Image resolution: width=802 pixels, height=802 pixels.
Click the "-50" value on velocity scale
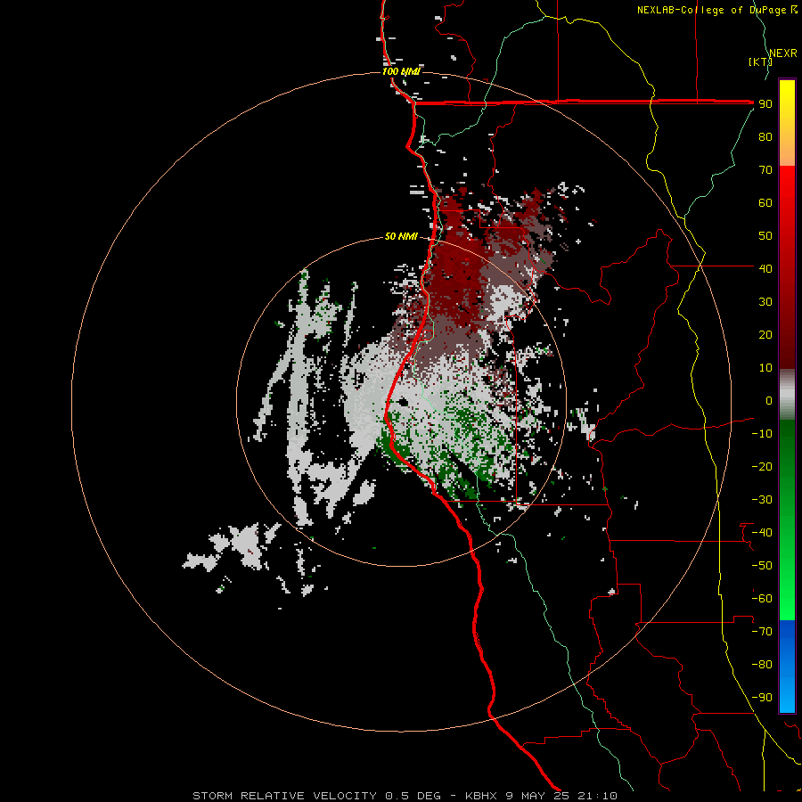762,566
